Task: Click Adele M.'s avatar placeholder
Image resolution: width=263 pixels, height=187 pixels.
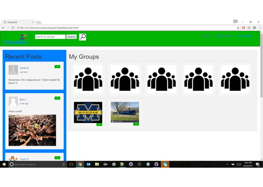Action: (x=13, y=70)
